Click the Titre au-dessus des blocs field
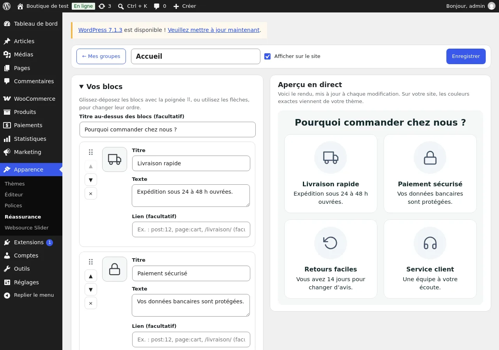The height and width of the screenshot is (350, 499). click(x=168, y=129)
